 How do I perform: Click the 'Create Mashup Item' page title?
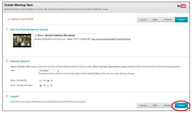pos(18,5)
